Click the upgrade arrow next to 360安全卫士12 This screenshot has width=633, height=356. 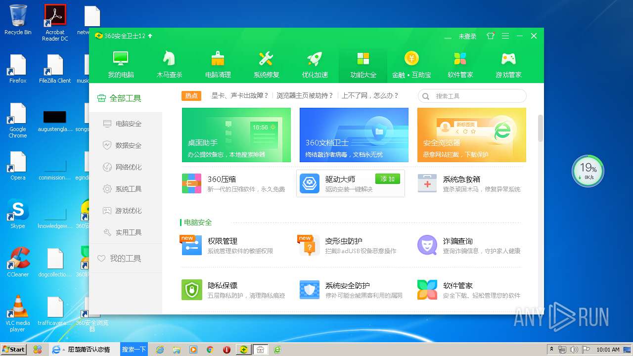[150, 36]
